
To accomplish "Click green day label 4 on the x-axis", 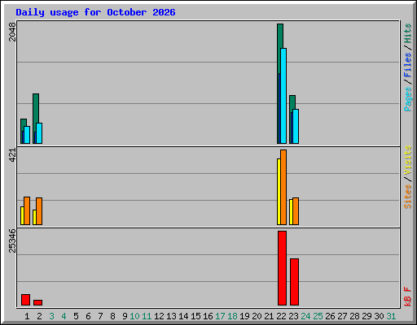I will coord(64,316).
